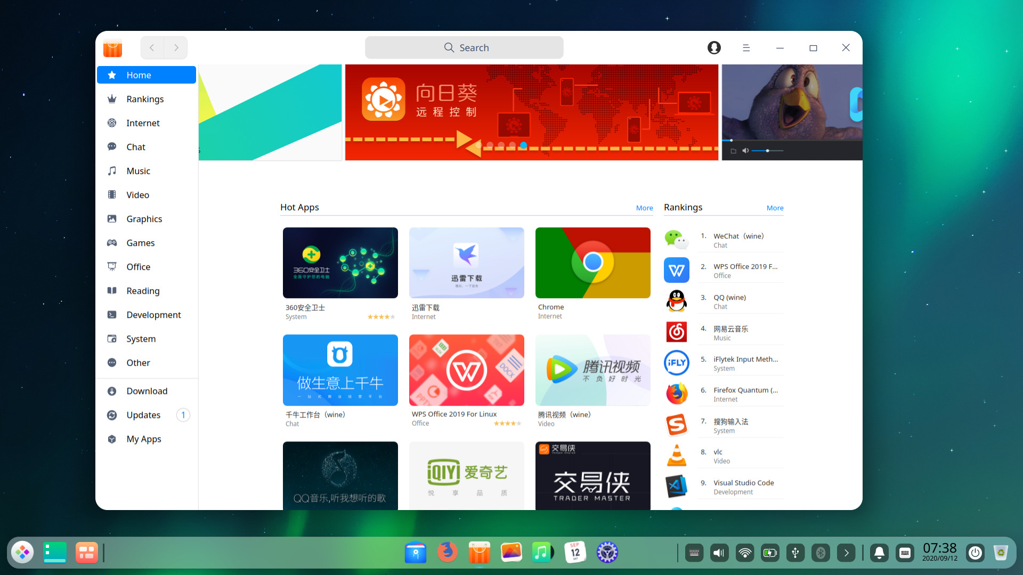Select the Games category
1023x575 pixels.
140,242
